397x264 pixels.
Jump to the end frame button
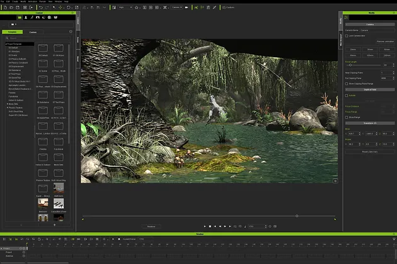point(230,226)
